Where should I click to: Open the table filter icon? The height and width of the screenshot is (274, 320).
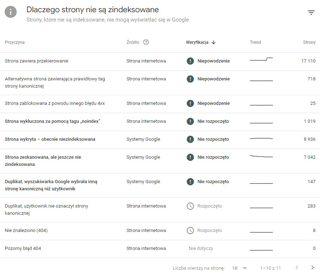pos(311,13)
